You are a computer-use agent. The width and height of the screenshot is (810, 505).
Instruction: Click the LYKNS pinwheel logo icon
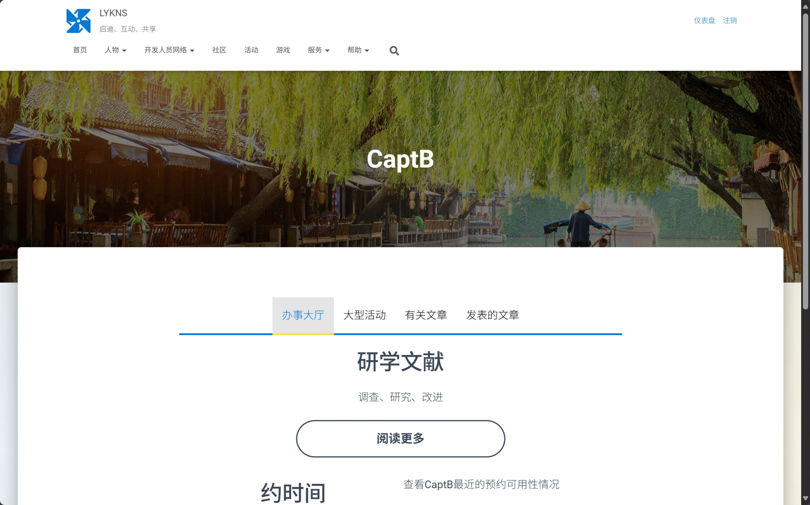point(78,21)
